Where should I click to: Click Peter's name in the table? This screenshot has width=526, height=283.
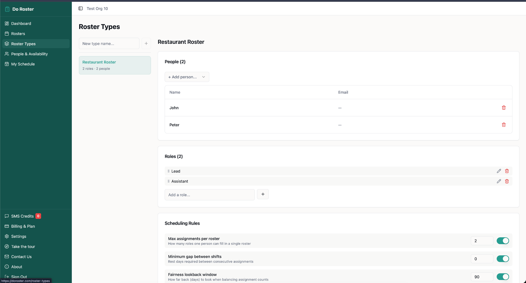pyautogui.click(x=174, y=125)
